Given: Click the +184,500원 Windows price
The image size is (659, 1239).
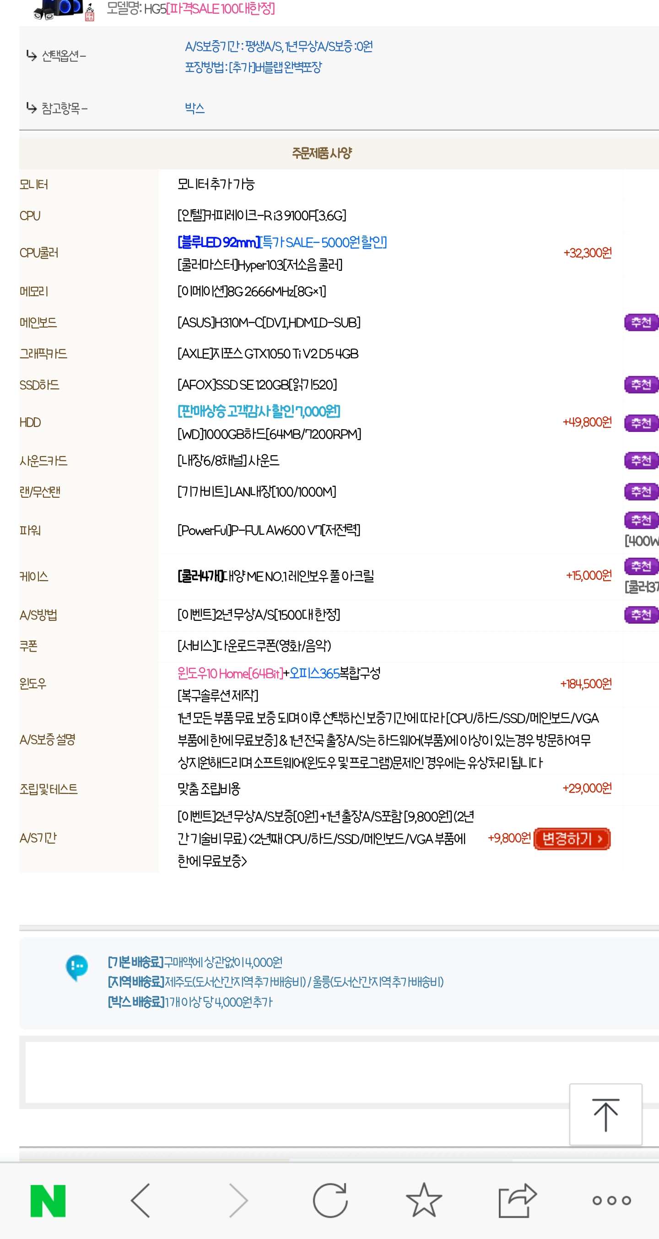Looking at the screenshot, I should [x=586, y=684].
